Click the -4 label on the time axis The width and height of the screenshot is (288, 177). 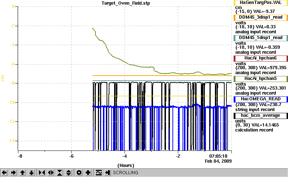(x=125, y=156)
